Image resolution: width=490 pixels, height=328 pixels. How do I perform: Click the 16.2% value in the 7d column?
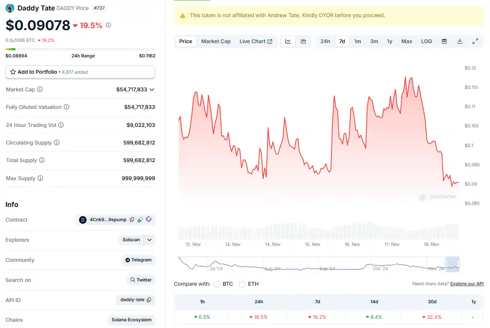[x=317, y=317]
